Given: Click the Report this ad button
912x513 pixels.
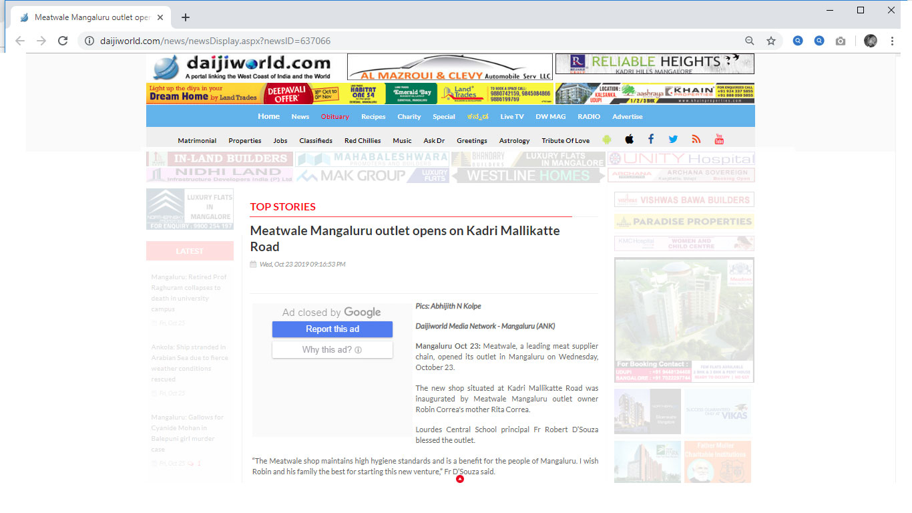Looking at the screenshot, I should (332, 329).
